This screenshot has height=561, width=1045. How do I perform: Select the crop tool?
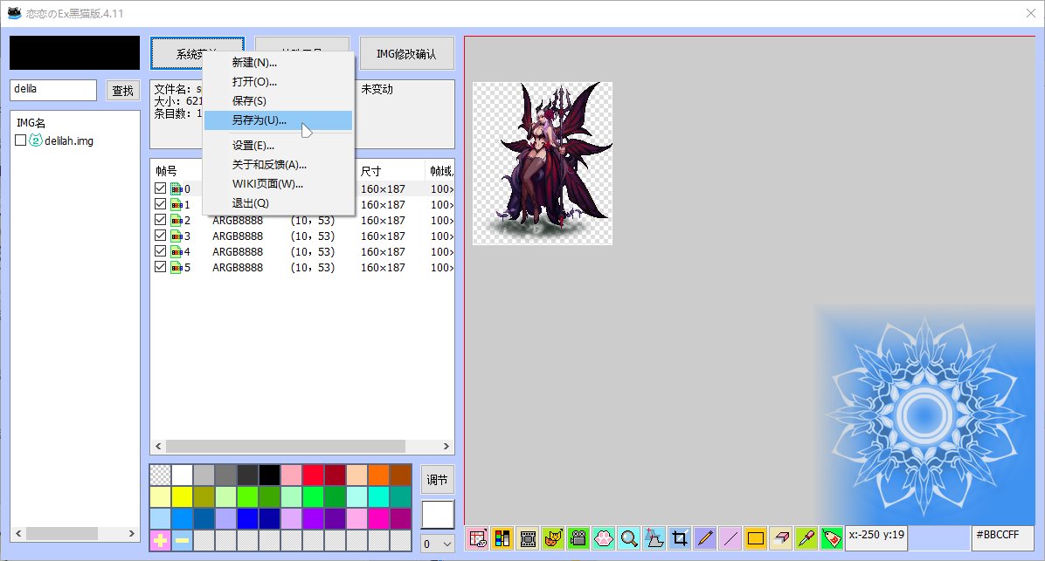click(x=680, y=538)
